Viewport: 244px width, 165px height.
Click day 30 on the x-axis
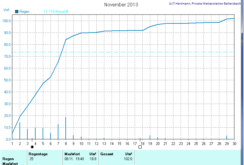tap(234, 144)
